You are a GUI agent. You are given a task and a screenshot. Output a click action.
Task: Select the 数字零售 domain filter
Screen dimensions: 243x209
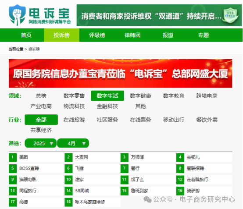coord(74,96)
